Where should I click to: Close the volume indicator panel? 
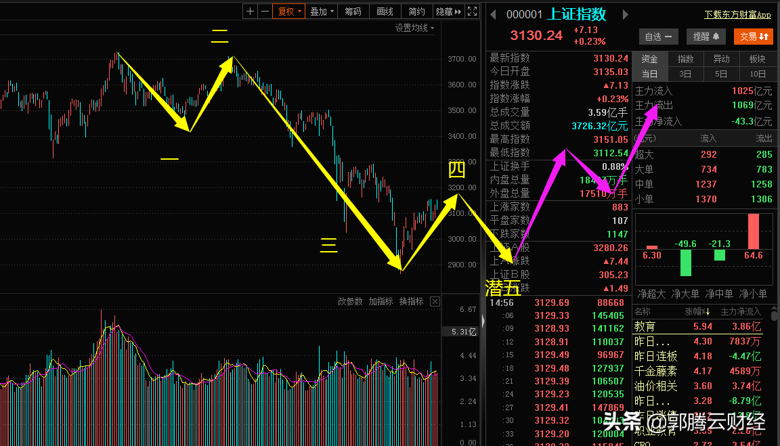coord(435,301)
